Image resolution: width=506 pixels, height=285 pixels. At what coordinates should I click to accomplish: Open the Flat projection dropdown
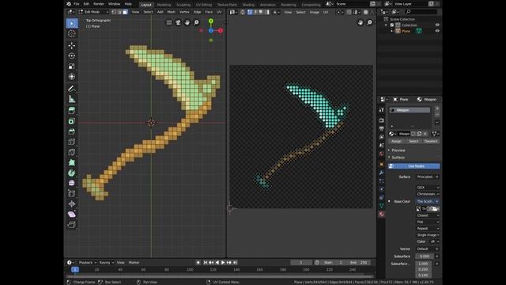coord(428,222)
